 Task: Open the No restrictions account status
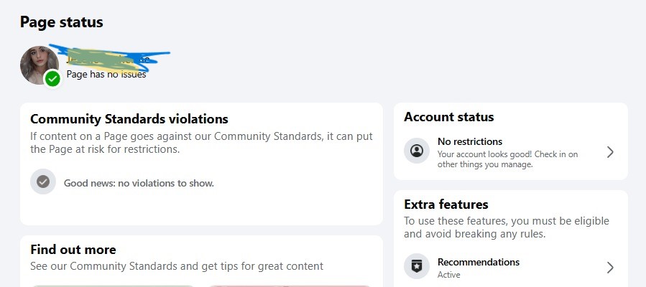coord(470,141)
